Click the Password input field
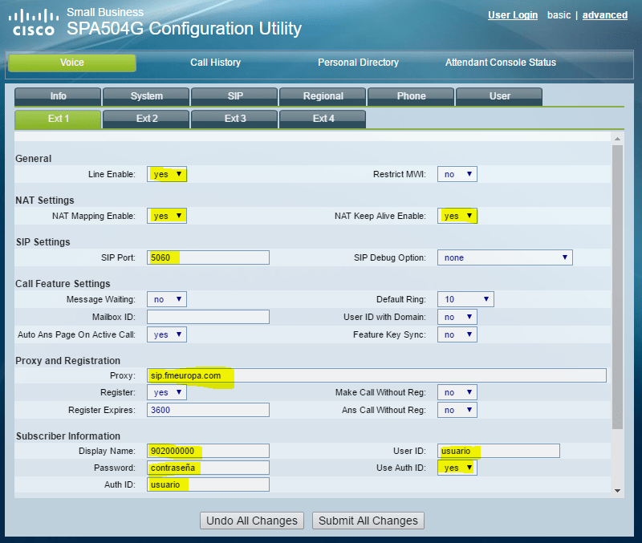642x543 pixels. pos(208,468)
